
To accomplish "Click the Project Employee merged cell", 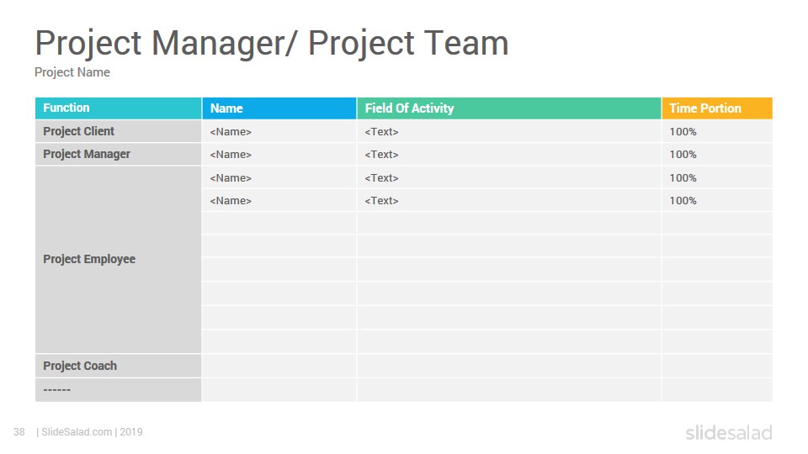I will click(x=118, y=260).
